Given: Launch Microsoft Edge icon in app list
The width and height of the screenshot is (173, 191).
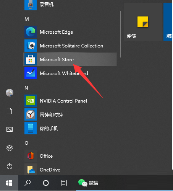Looking at the screenshot, I should 31,32.
